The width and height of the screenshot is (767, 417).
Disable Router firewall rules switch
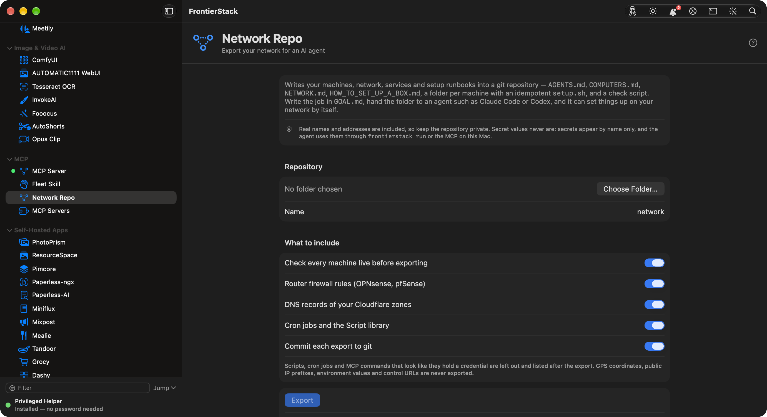coord(654,284)
